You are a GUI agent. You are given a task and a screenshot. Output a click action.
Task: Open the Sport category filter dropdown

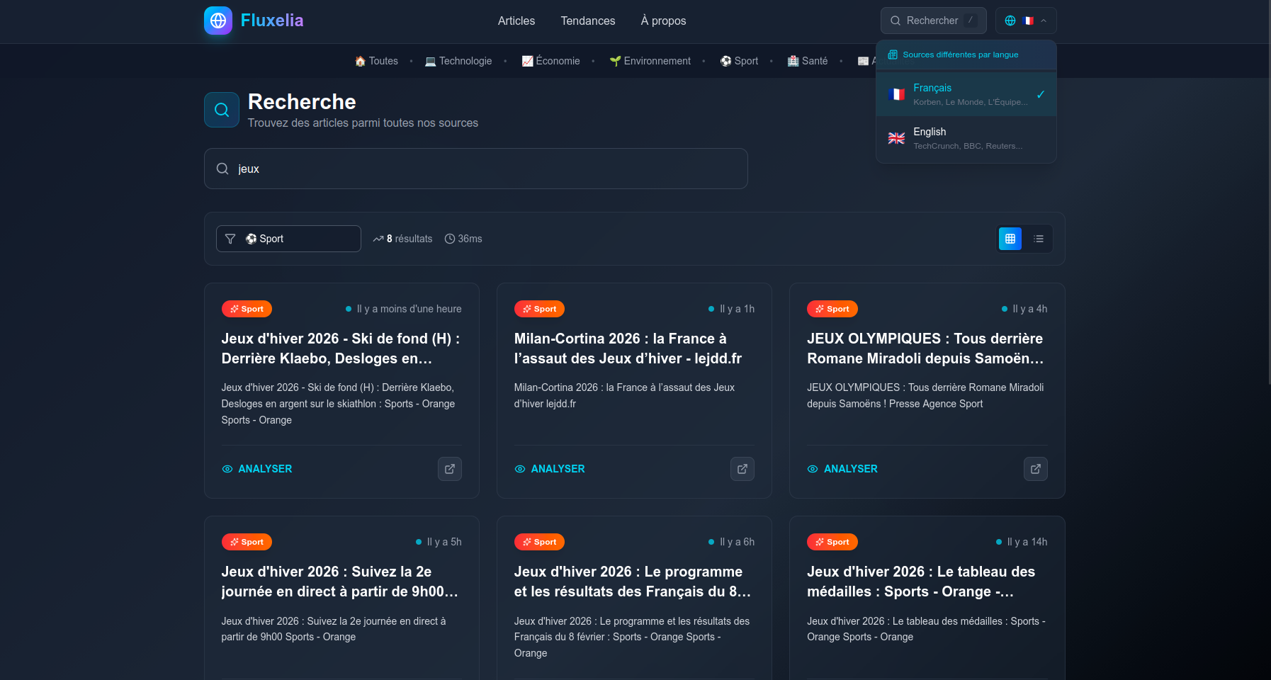point(288,239)
